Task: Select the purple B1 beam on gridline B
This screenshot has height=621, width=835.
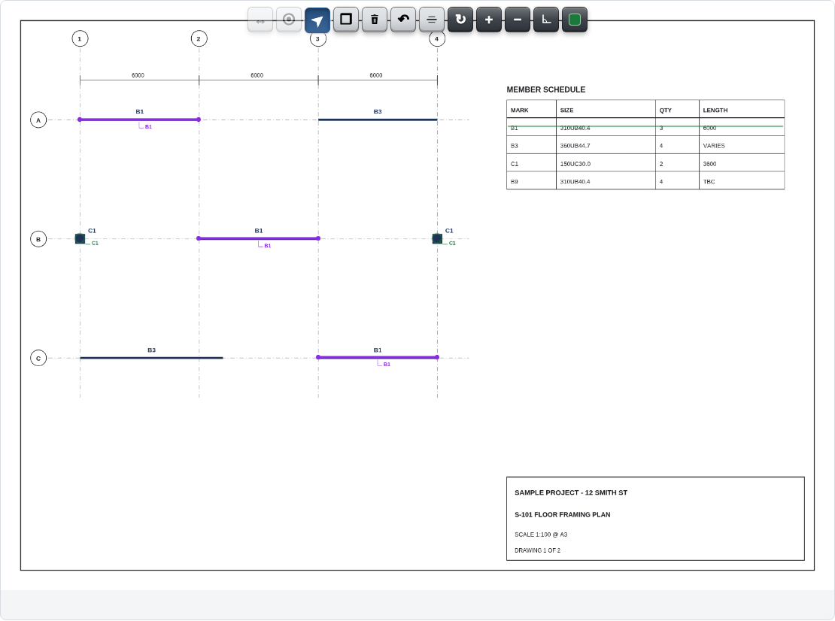Action: (258, 238)
